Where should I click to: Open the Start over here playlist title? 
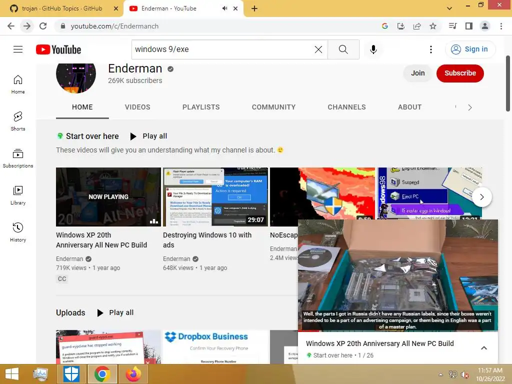[92, 136]
